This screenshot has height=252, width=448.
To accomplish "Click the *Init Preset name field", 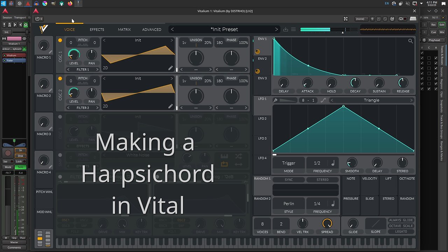I will coord(224,29).
